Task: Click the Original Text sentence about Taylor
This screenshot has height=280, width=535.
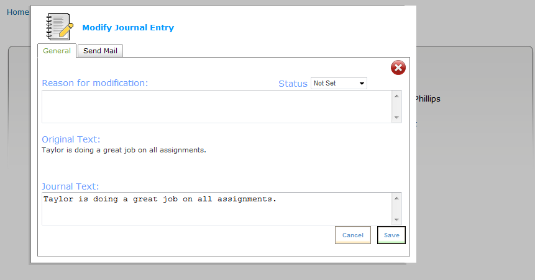Action: [124, 150]
